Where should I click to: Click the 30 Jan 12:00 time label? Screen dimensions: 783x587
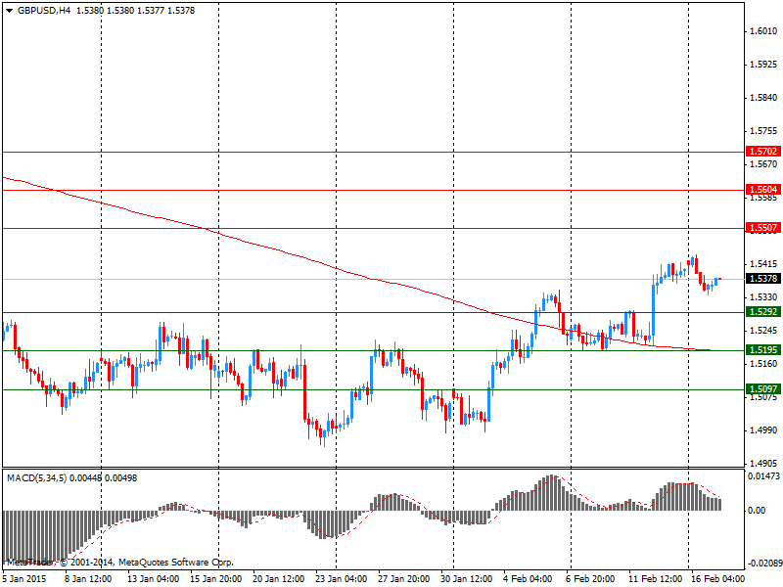pos(467,578)
